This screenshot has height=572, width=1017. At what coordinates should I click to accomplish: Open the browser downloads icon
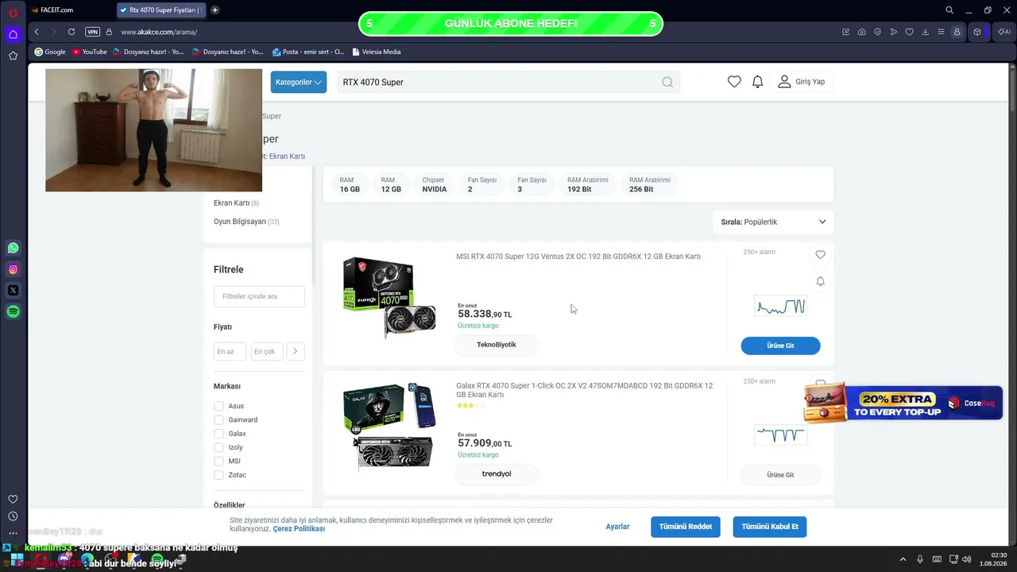coord(926,32)
